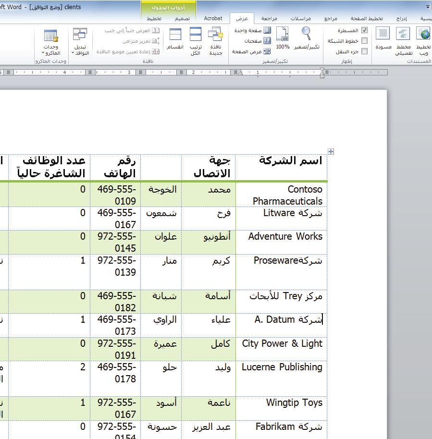This screenshot has height=439, width=432.
Task: Click contact name محمد
Action: tap(219, 190)
